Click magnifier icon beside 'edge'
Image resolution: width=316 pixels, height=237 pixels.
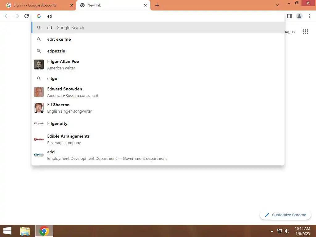pos(39,78)
